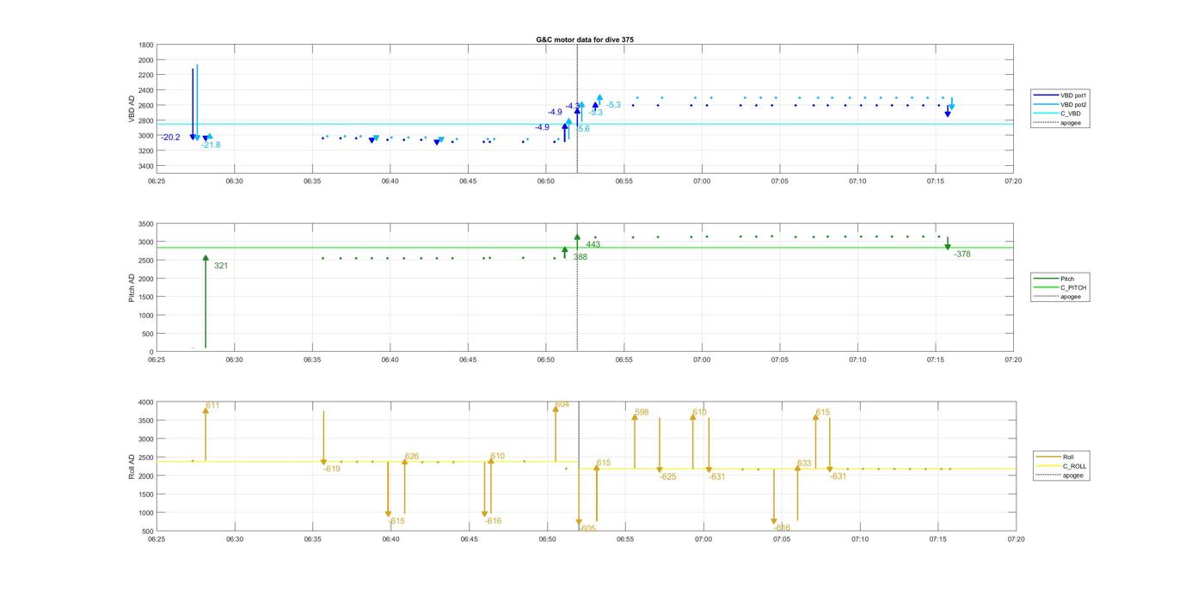This screenshot has height=596, width=1204.
Task: Click the '-5.6' VBD data label
Action: click(x=582, y=129)
